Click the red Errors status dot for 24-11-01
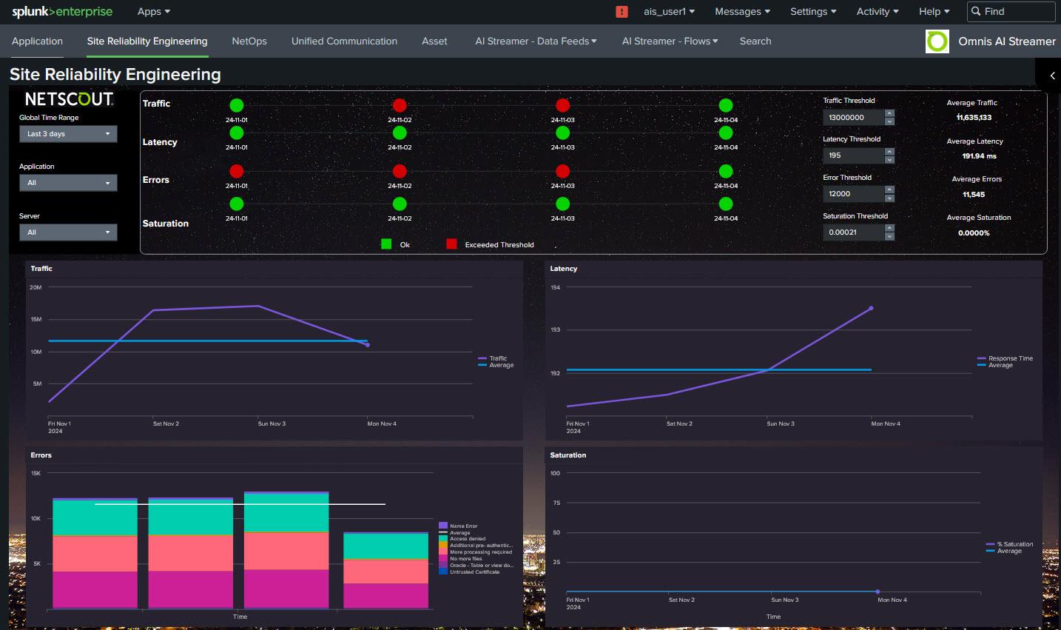 coord(237,172)
